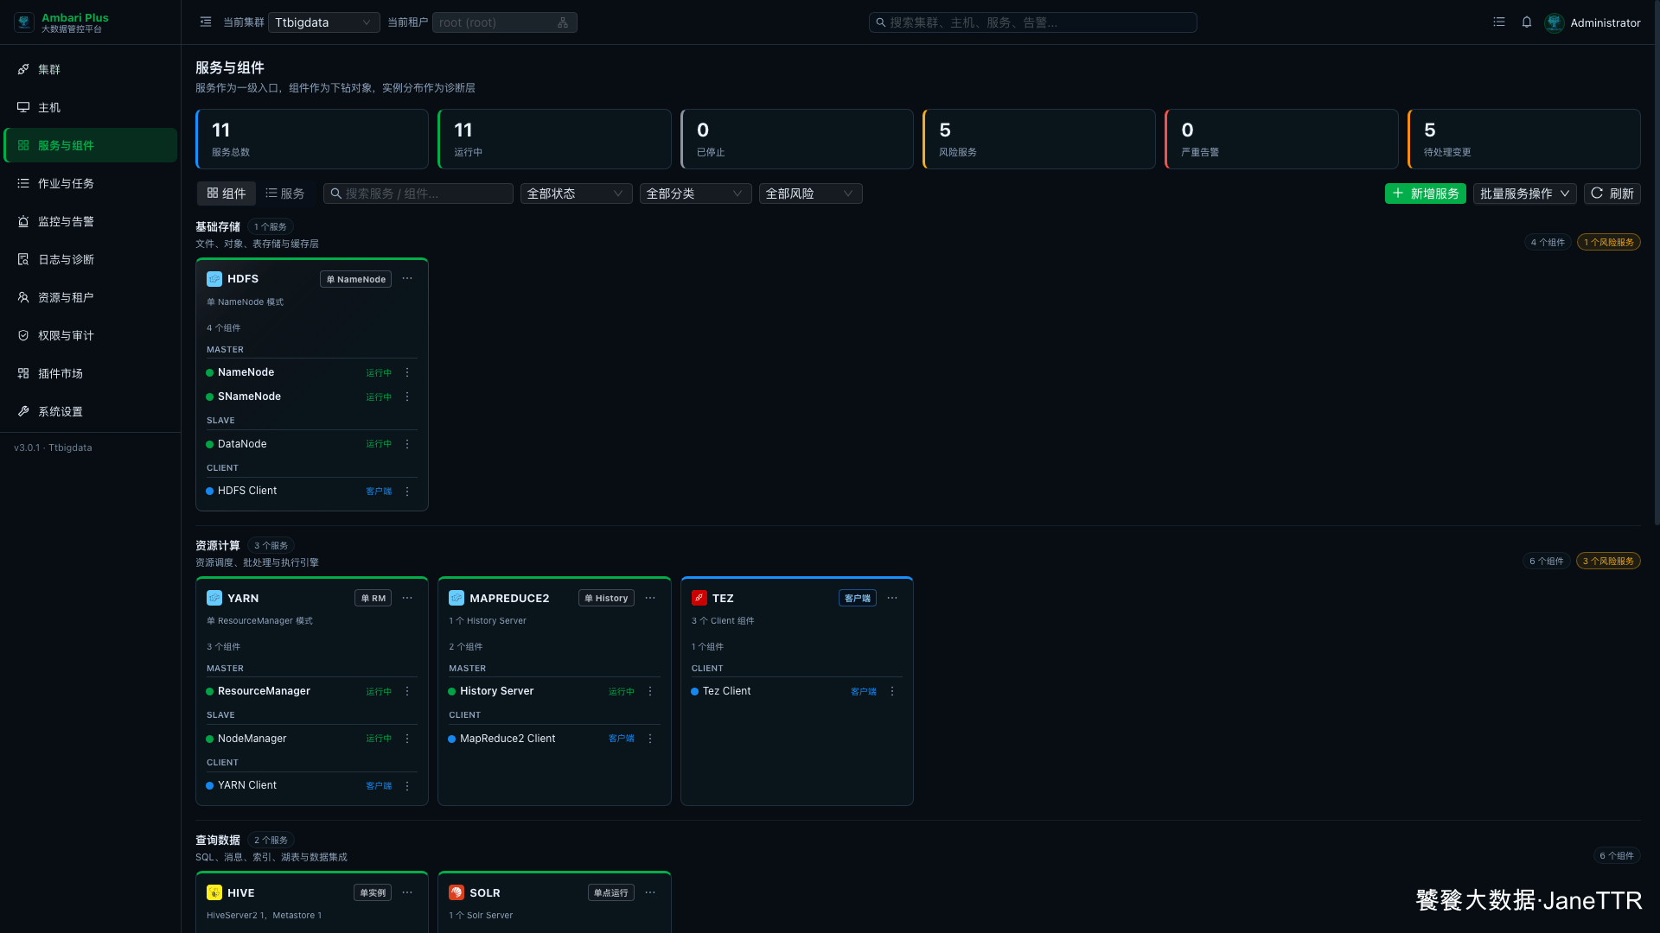Viewport: 1660px width, 933px height.
Task: Click the 严重告警 0 stat card
Action: (x=1281, y=139)
